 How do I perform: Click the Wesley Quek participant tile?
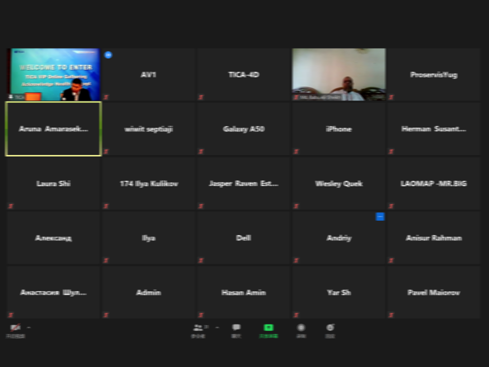click(x=339, y=184)
